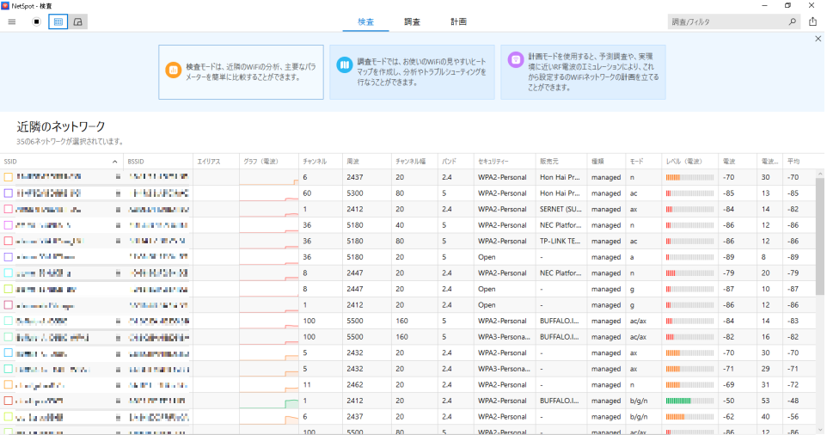The width and height of the screenshot is (827, 435).
Task: Click the lock icon in the SERNET row
Action: point(118,209)
